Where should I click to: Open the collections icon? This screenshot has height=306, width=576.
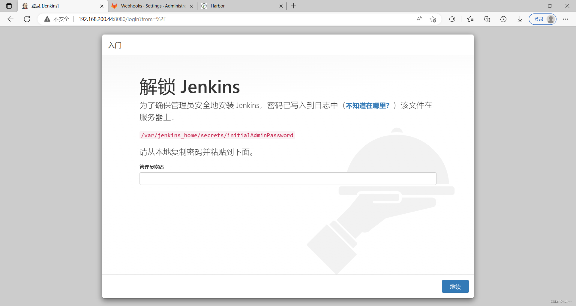[487, 19]
